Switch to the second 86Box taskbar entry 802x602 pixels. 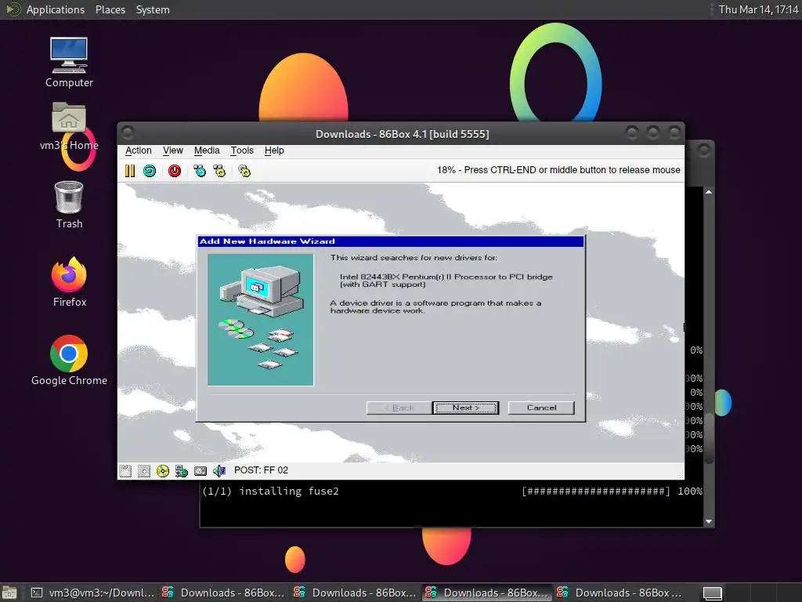point(355,593)
